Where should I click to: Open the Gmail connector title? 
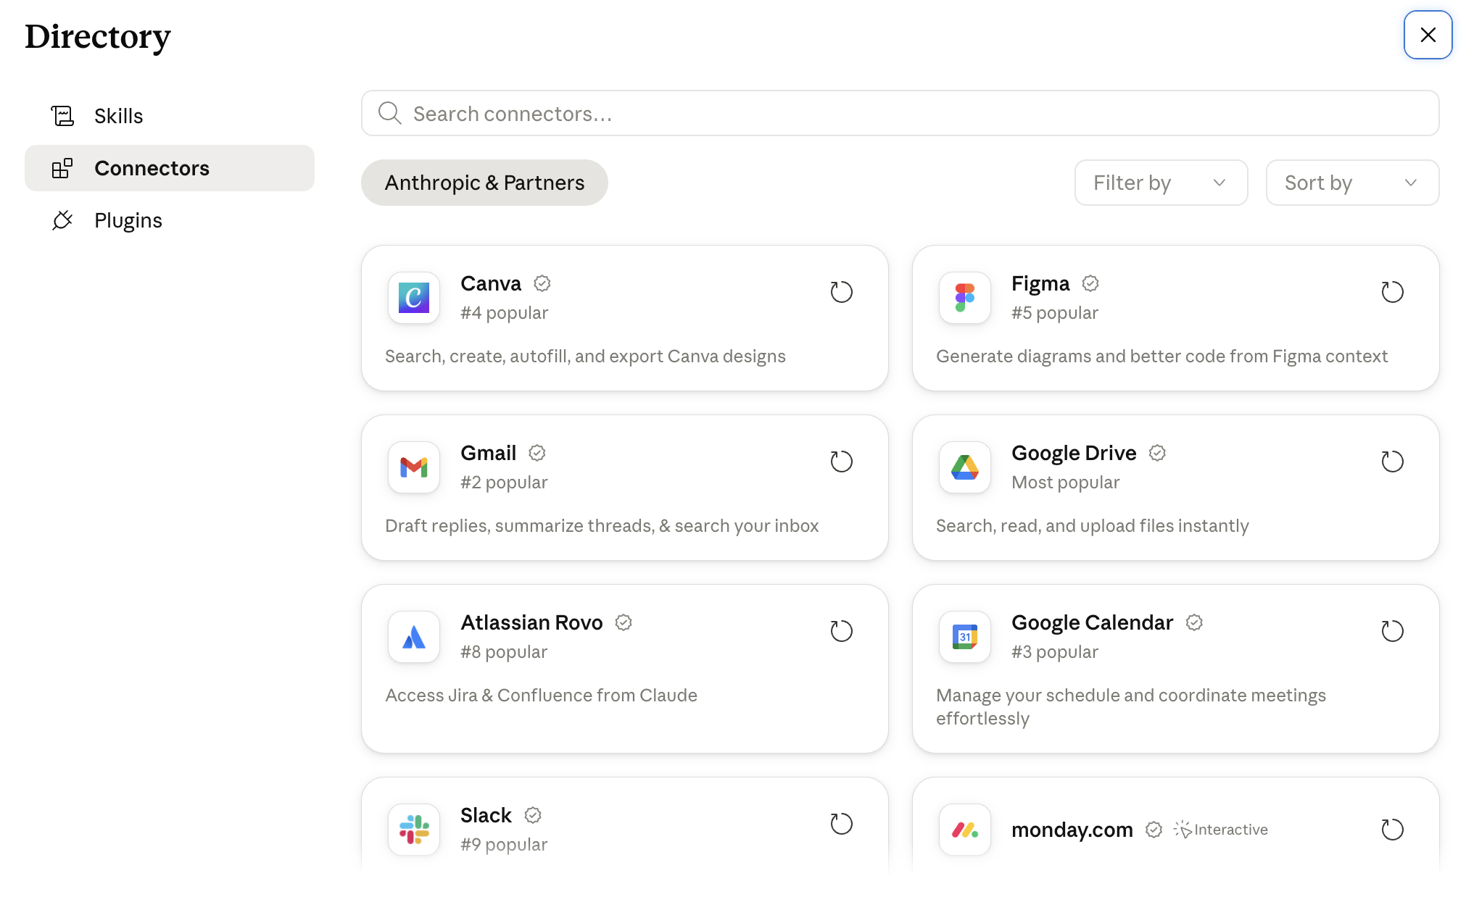pos(489,453)
